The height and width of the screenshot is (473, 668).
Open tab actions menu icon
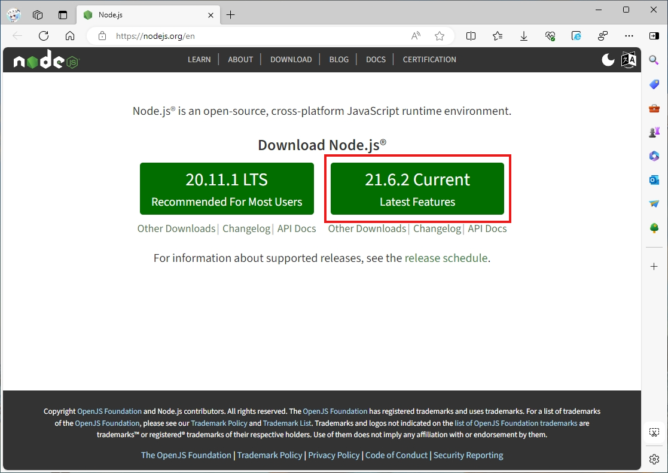click(x=63, y=15)
